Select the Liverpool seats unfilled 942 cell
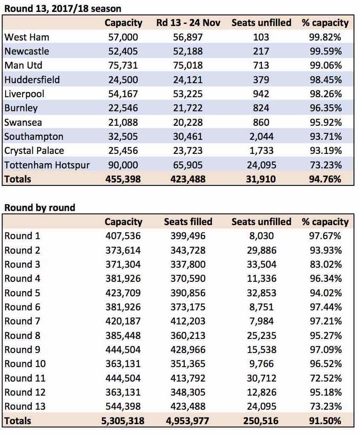359x434 pixels. 261,94
